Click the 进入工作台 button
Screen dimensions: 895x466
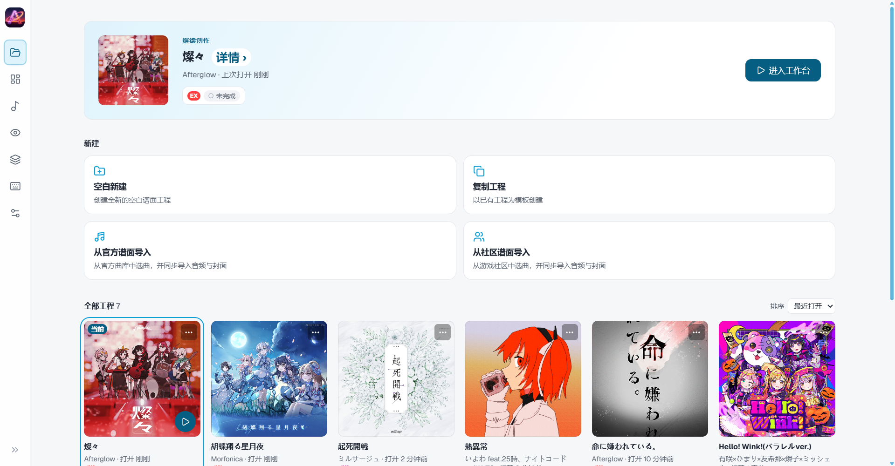783,70
